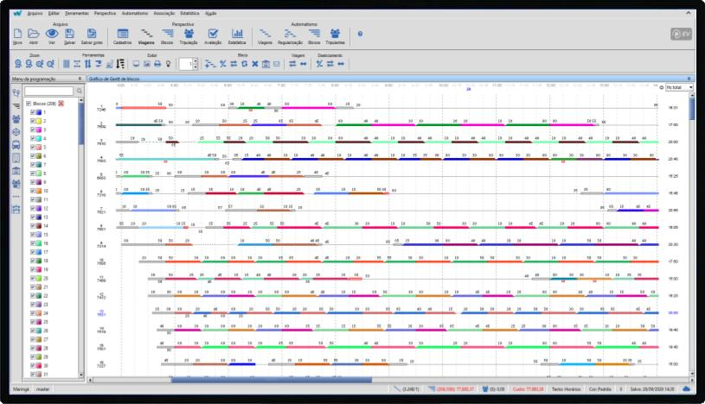Click the Ver eye icon
Screen dimensions: 705x404
(x=52, y=35)
